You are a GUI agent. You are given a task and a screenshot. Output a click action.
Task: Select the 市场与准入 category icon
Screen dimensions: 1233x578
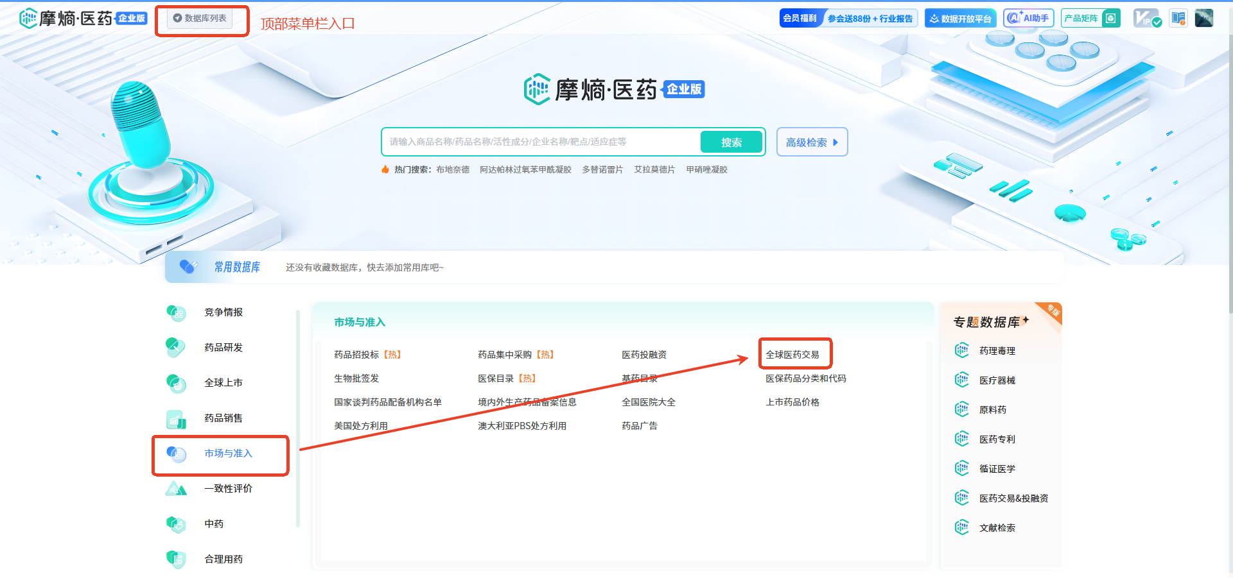[176, 454]
